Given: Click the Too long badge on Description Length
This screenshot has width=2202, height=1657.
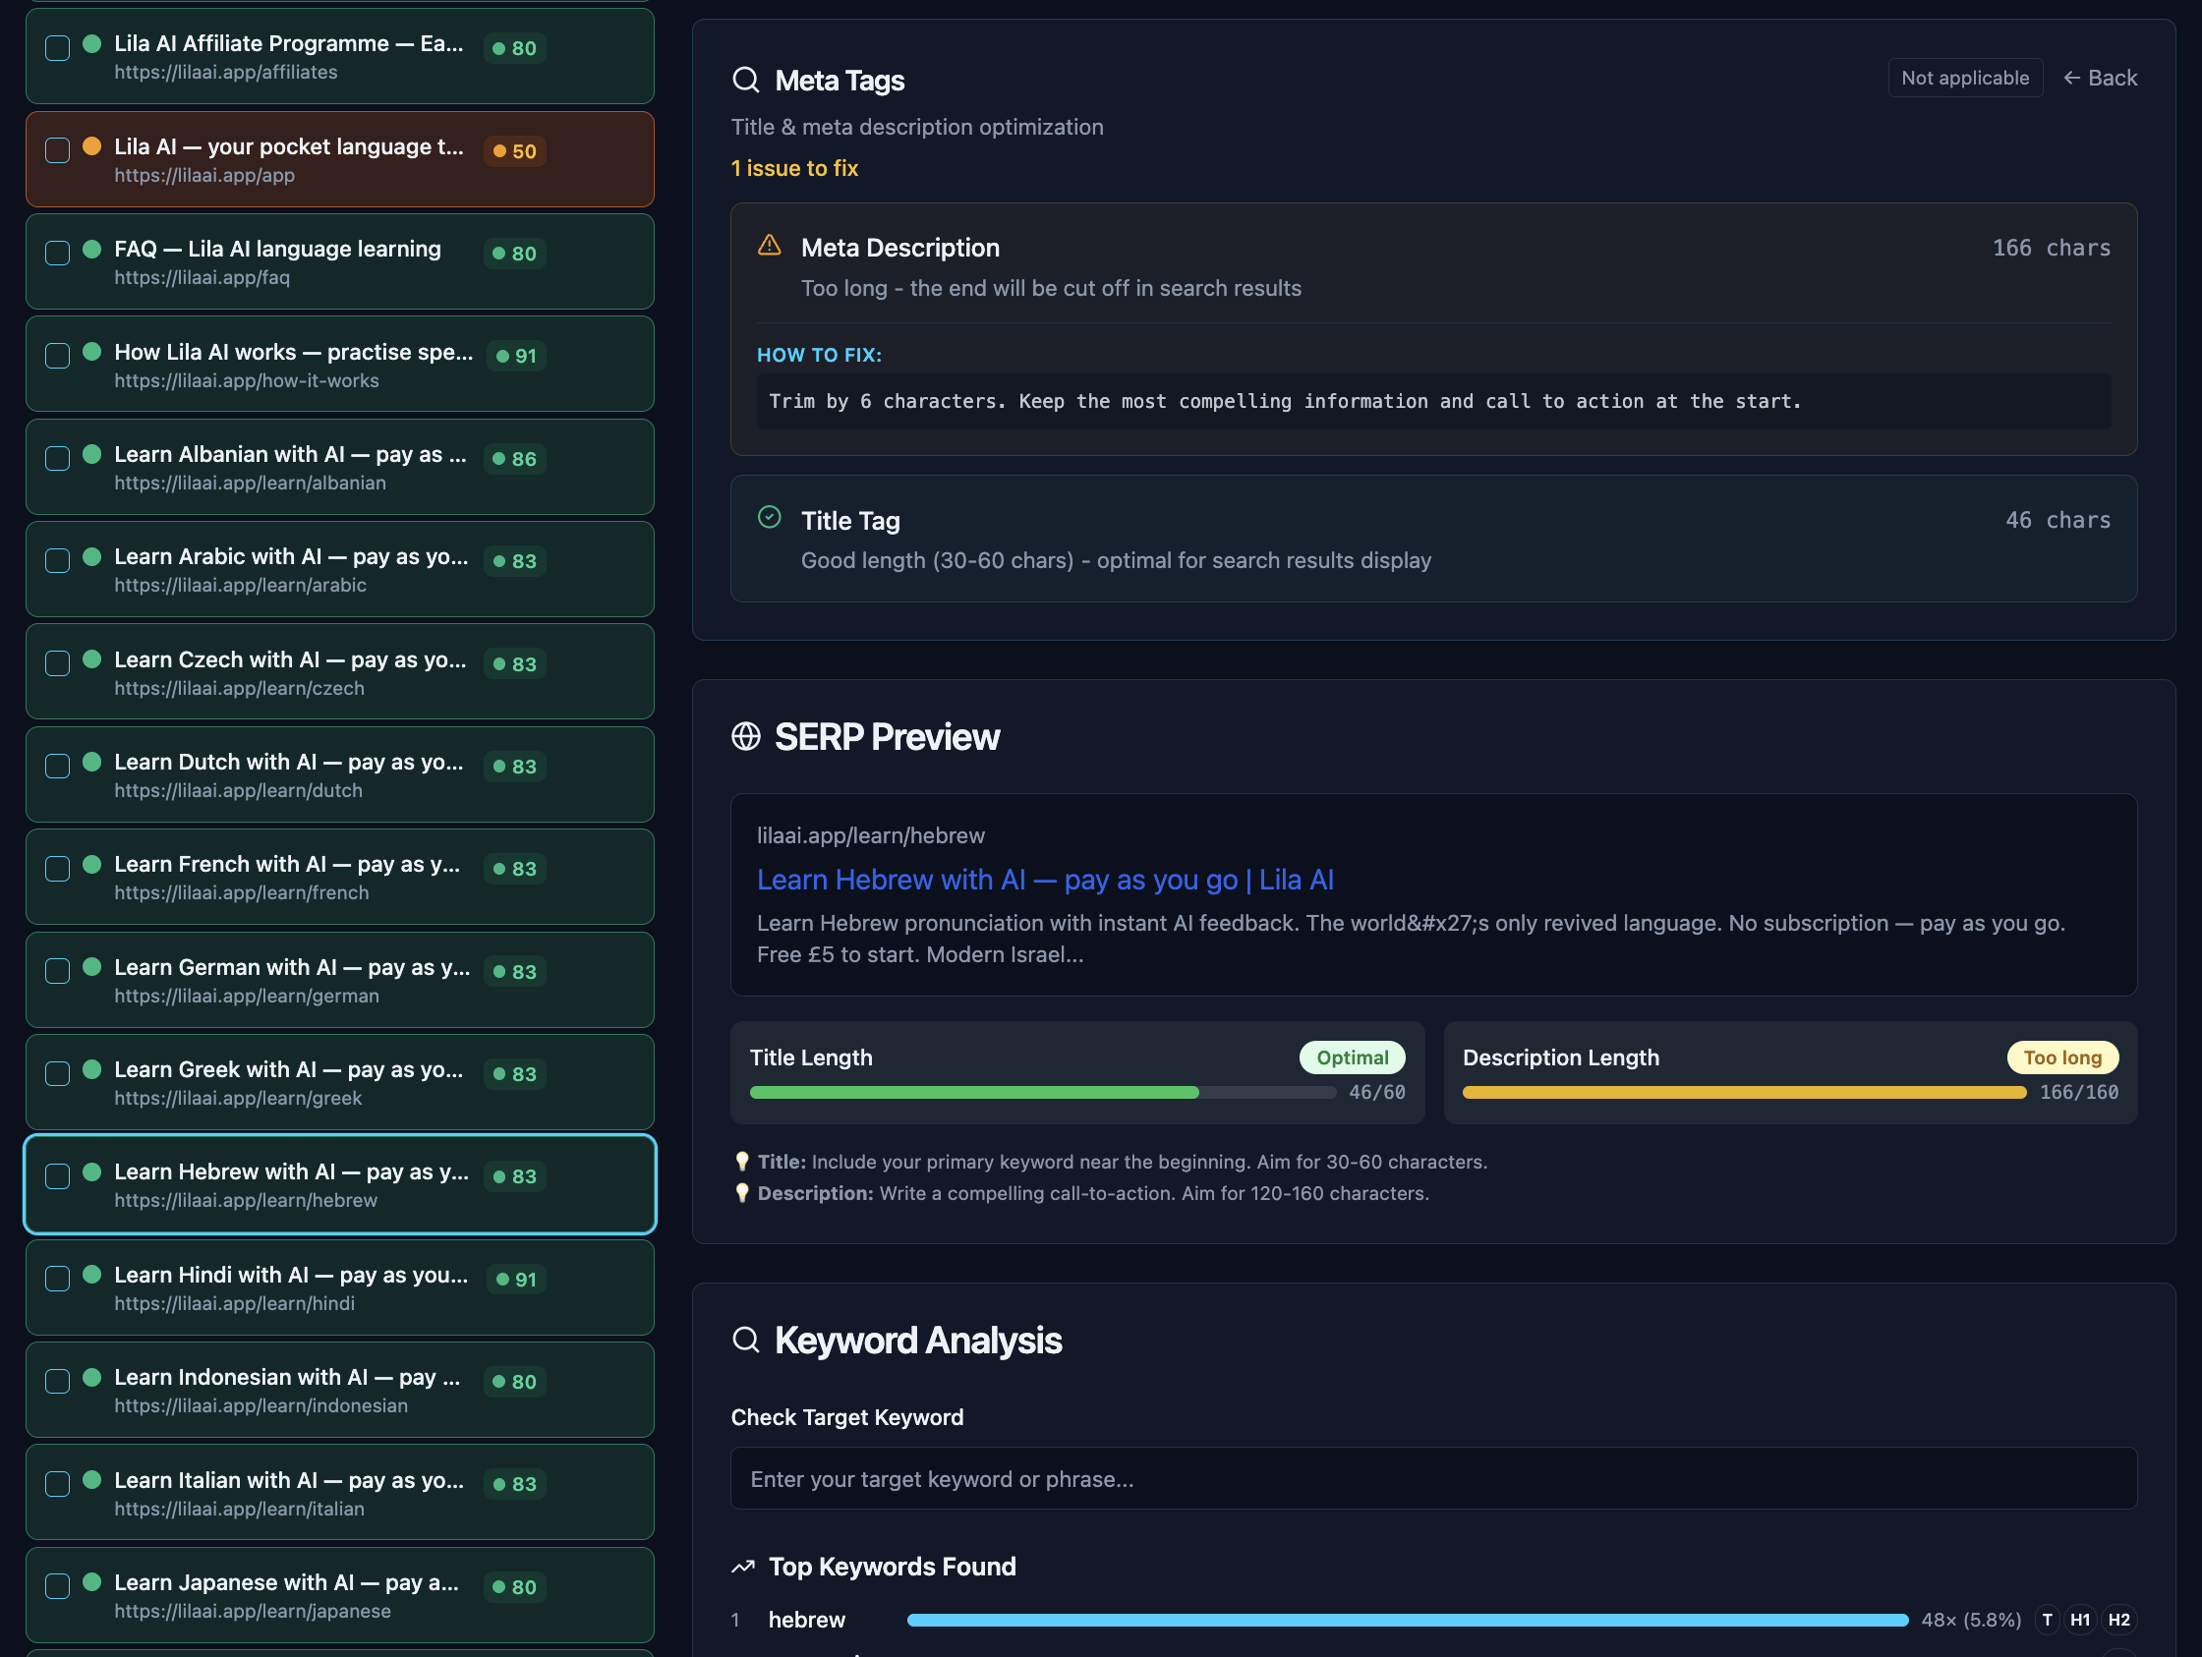Looking at the screenshot, I should click(x=2061, y=1057).
